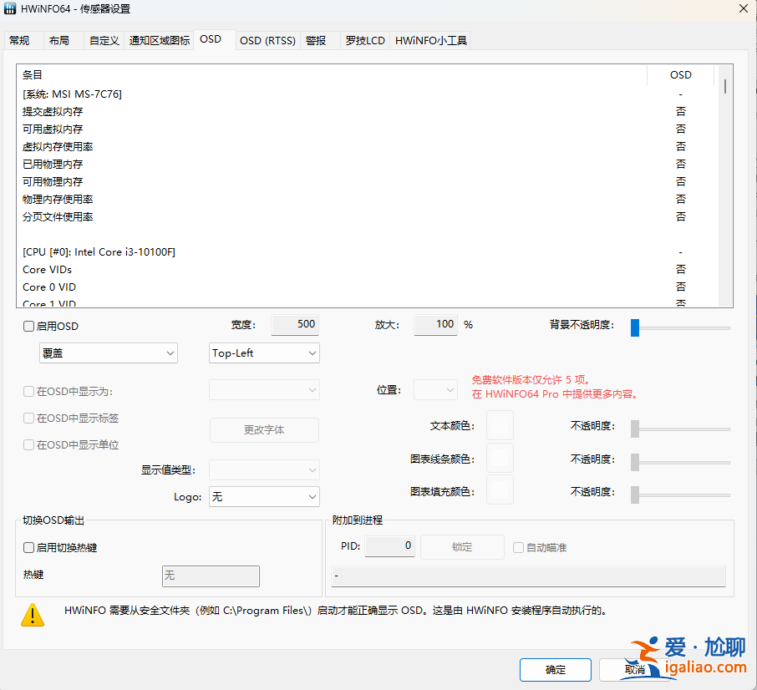This screenshot has width=757, height=690.
Task: Click the HWiNFO64 app icon in title bar
Action: coord(12,8)
